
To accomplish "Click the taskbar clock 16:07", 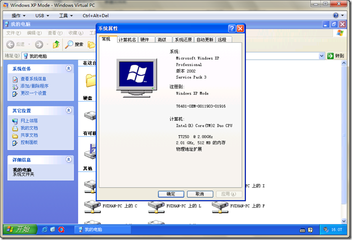I will 337,230.
